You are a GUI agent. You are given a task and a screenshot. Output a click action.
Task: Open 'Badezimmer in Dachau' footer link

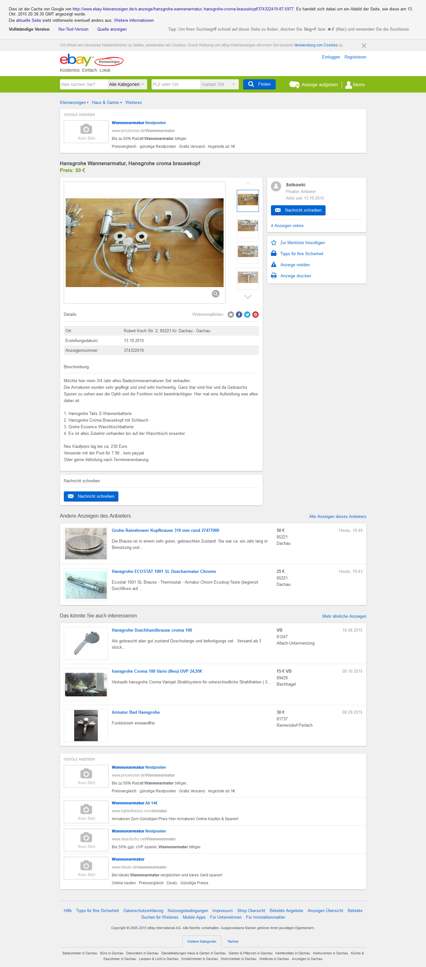point(80,953)
